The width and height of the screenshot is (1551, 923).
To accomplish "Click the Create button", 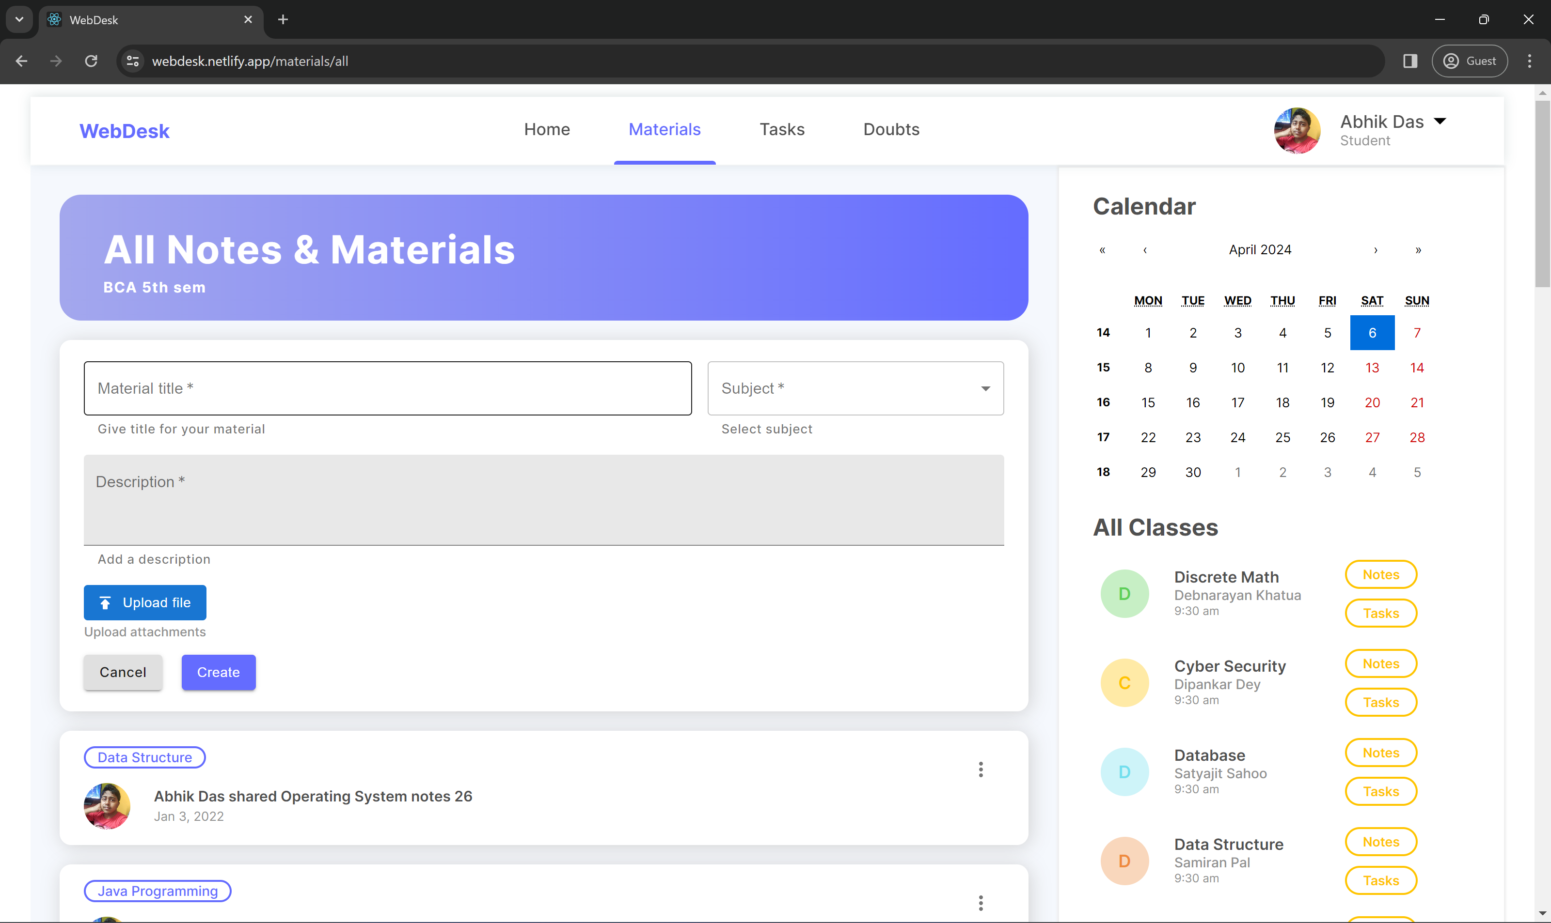I will tap(219, 672).
